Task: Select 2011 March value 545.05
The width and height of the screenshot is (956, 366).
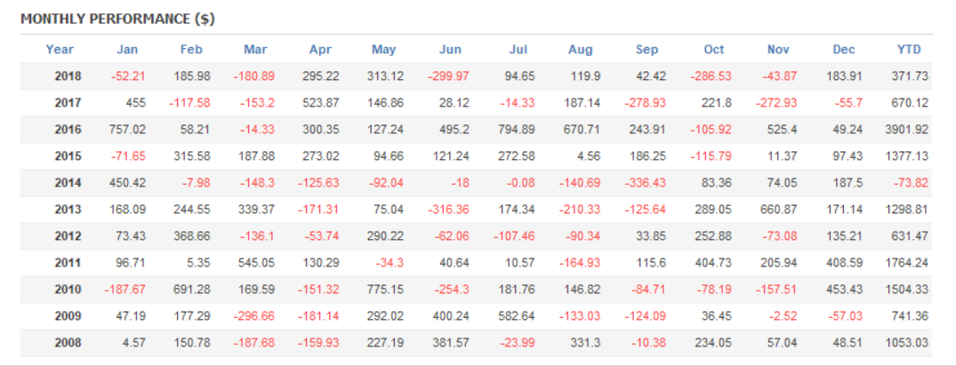Action: [254, 263]
